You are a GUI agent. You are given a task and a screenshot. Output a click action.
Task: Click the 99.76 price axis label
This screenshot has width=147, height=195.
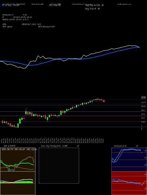(x=143, y=114)
